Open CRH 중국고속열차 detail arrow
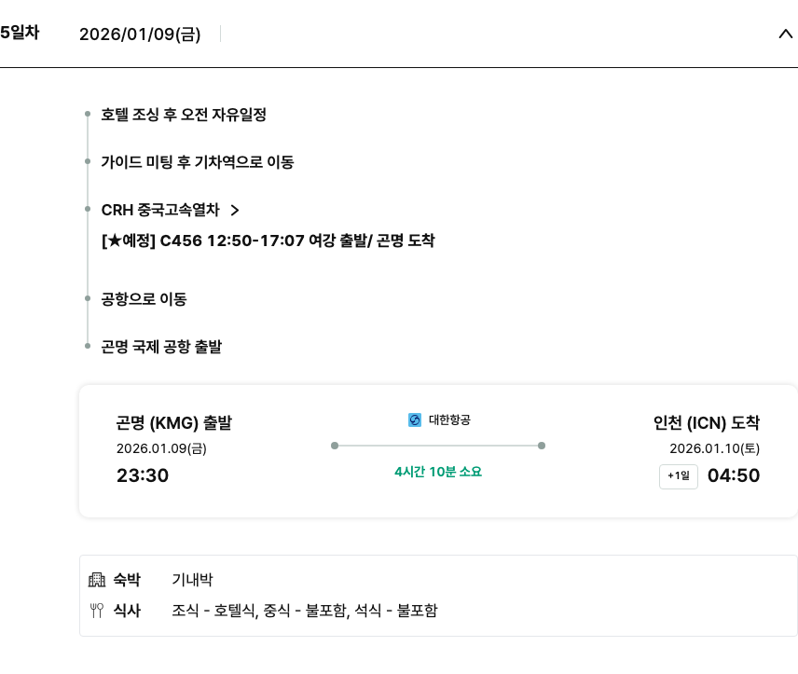798x674 pixels. click(x=235, y=210)
